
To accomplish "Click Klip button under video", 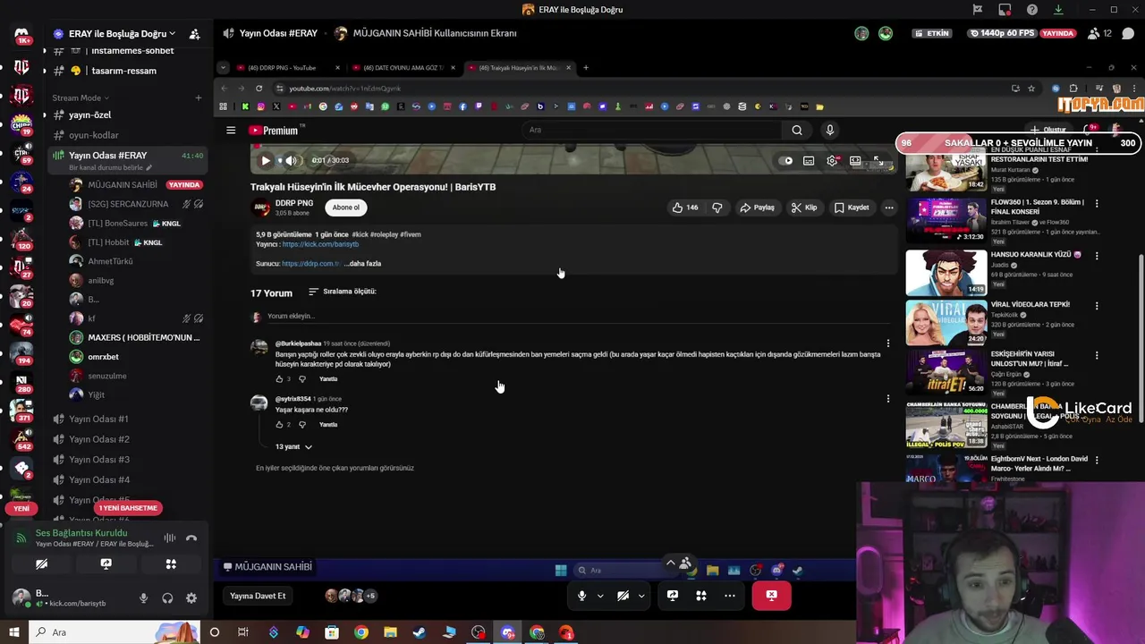I will pos(804,208).
